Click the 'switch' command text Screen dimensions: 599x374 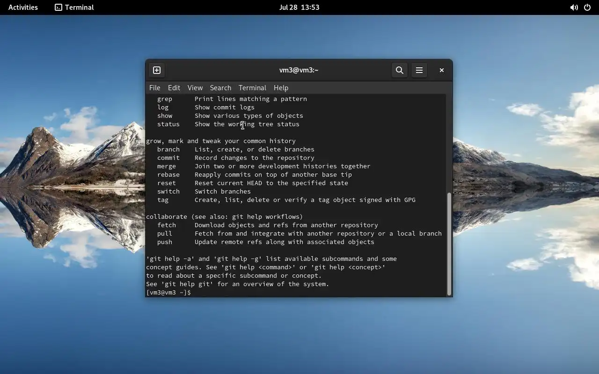tap(168, 192)
